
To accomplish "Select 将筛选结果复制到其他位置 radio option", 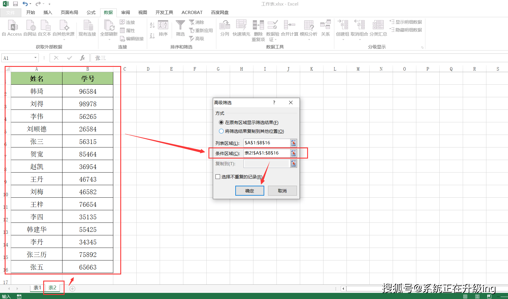I will pyautogui.click(x=221, y=131).
